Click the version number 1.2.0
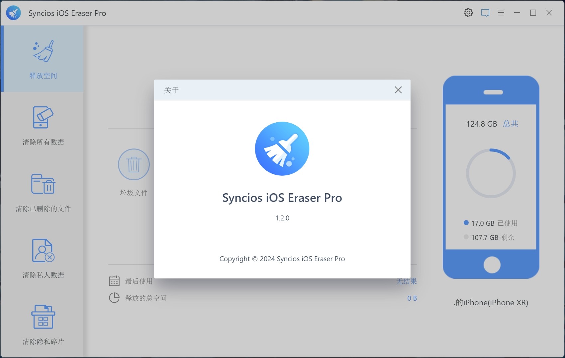 282,218
